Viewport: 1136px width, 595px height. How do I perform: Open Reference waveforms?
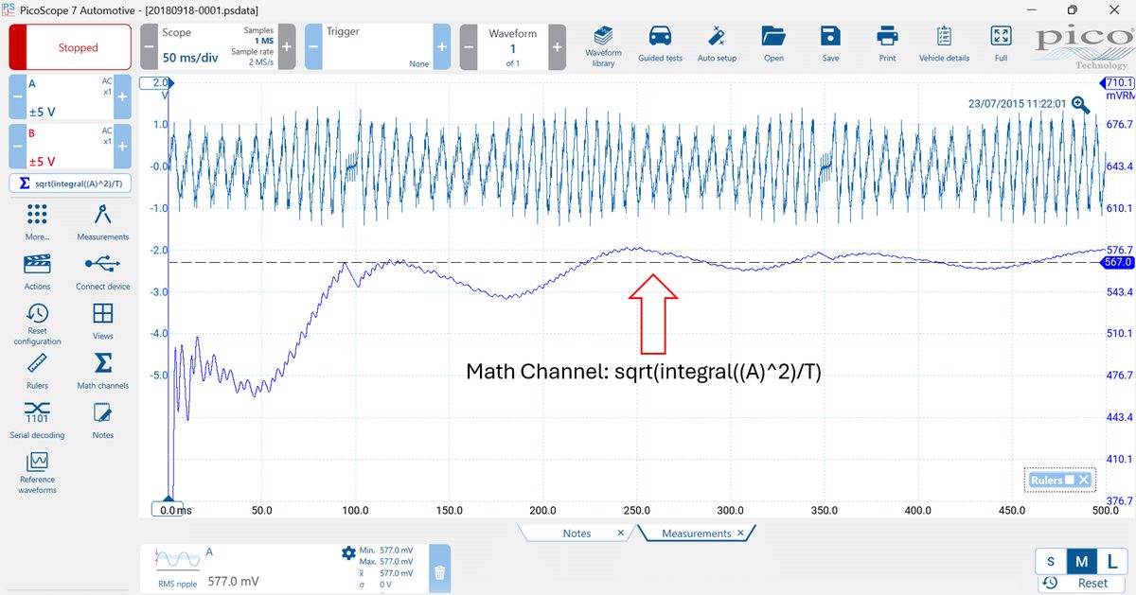38,473
